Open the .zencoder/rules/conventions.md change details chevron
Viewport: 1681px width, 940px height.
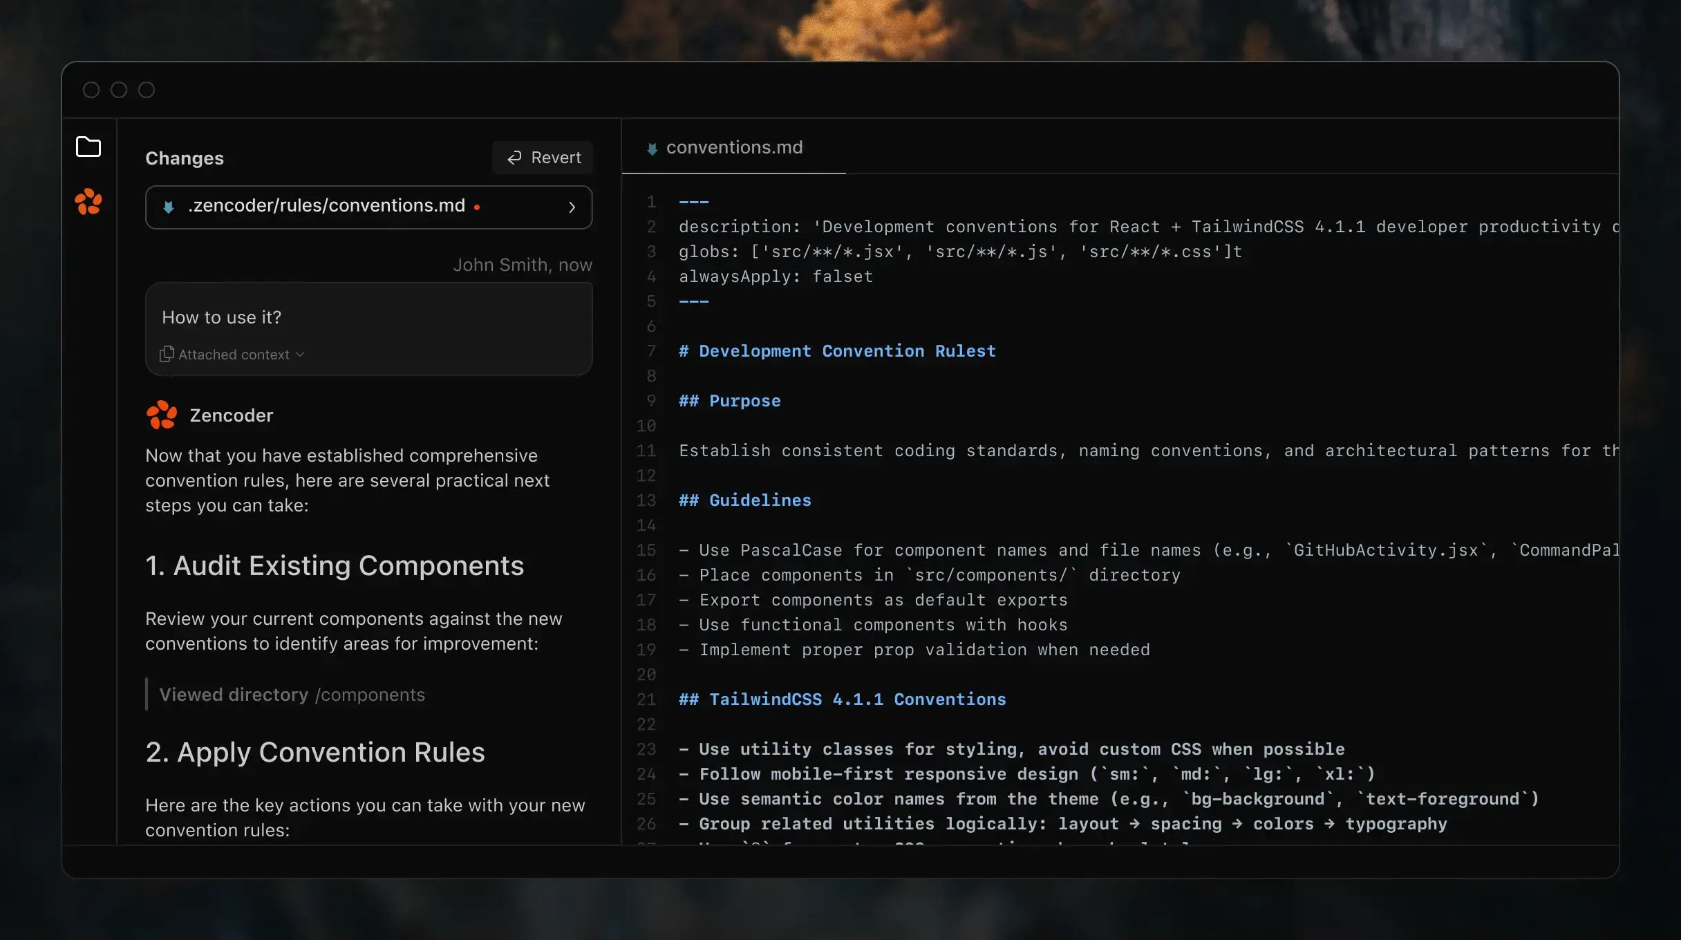coord(572,207)
